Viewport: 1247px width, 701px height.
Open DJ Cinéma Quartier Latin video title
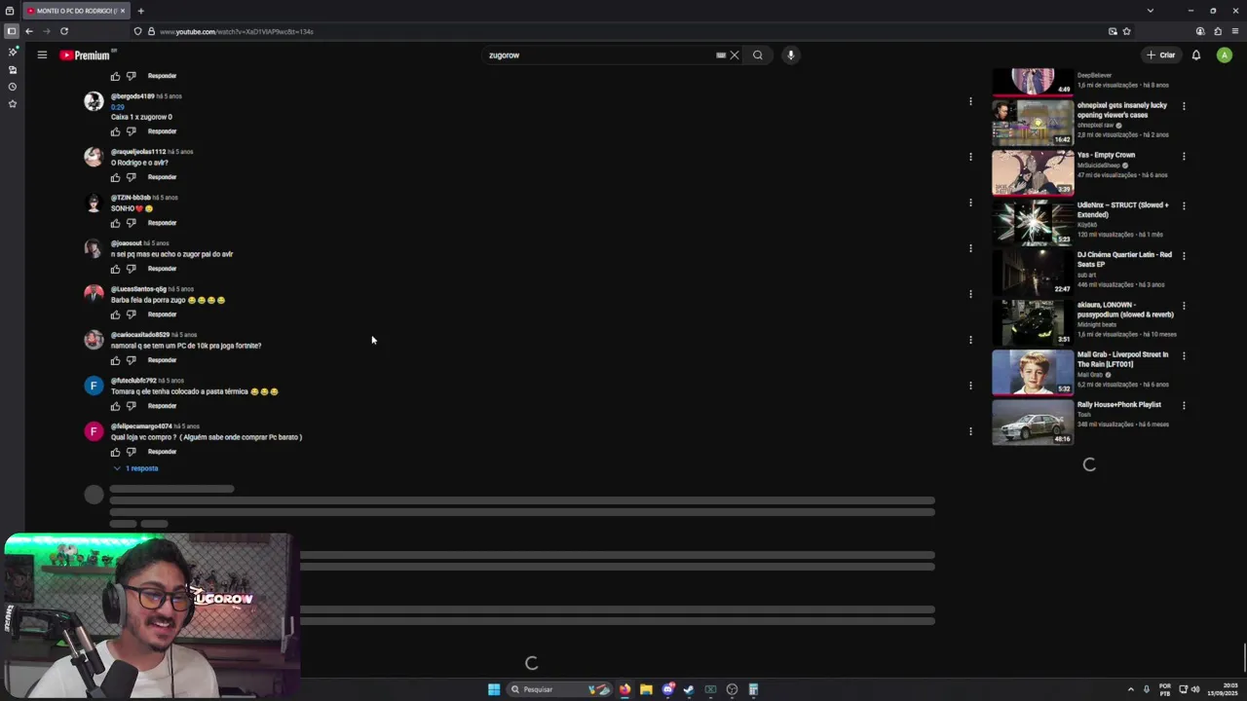pos(1124,259)
